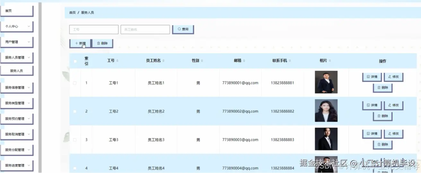The image size is (421, 173).
Task: Click the 工号4 cell
Action: pyautogui.click(x=114, y=168)
